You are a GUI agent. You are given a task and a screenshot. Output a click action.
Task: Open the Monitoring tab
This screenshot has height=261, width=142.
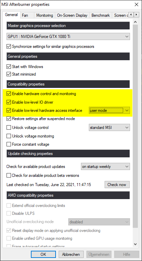(45, 15)
